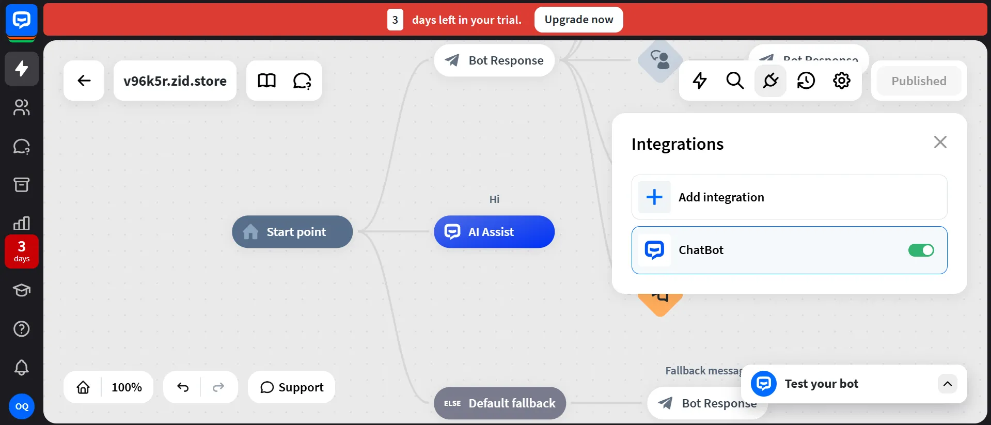Click the Support button
991x425 pixels.
[292, 387]
